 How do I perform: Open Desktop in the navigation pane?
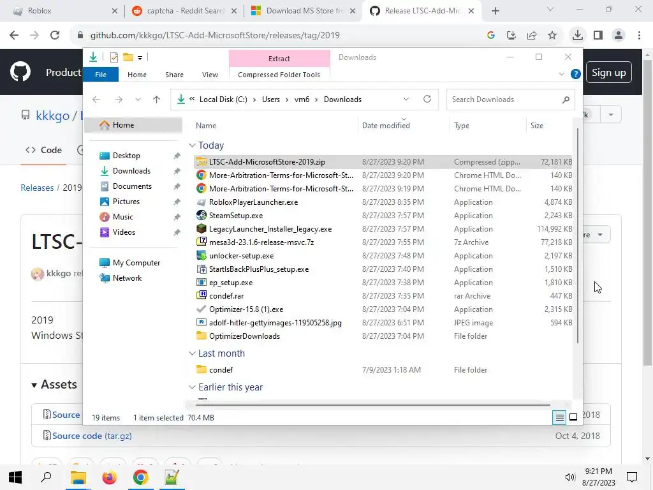pyautogui.click(x=126, y=156)
